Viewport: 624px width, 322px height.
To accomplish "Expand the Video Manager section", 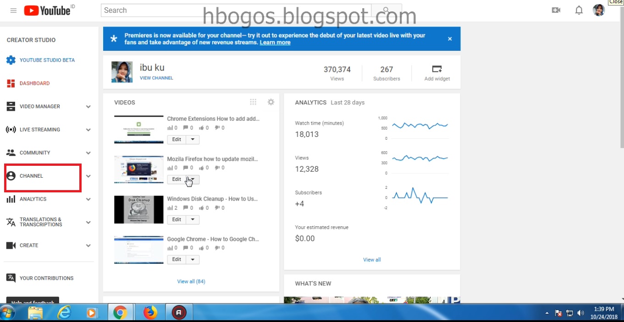I will (x=88, y=107).
